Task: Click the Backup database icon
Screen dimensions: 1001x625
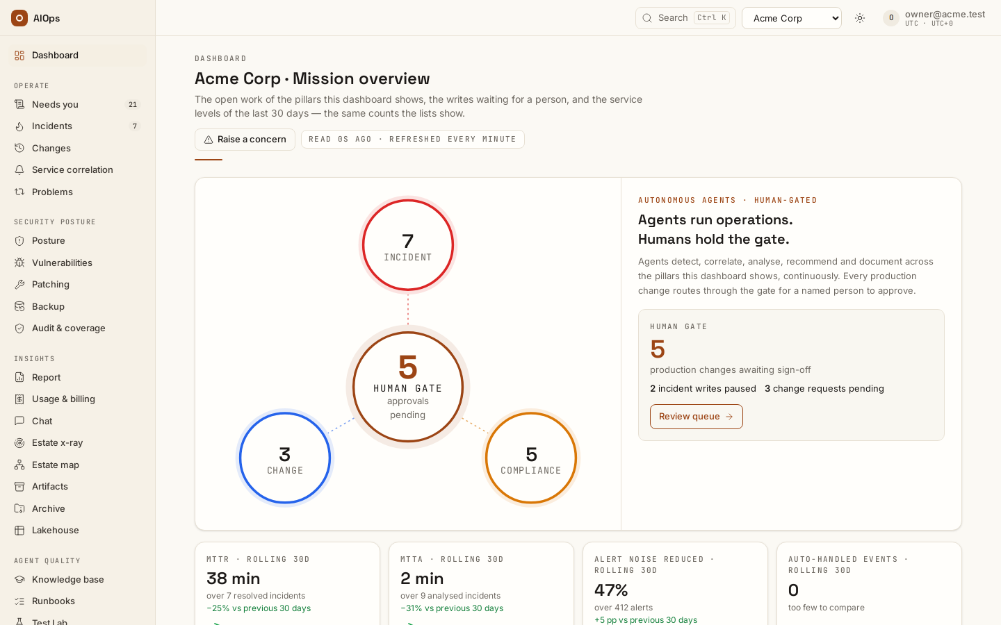Action: (19, 307)
